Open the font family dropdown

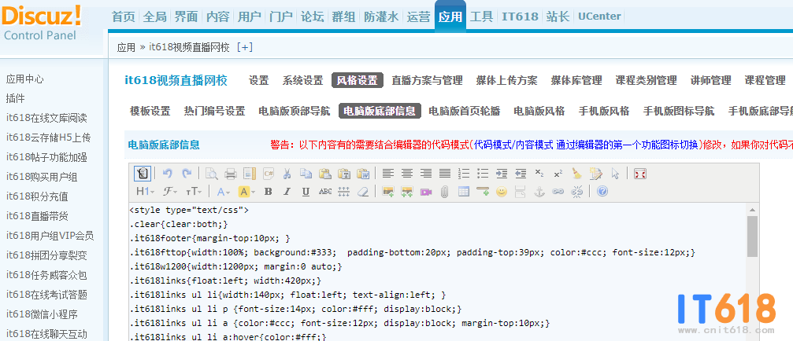point(169,192)
